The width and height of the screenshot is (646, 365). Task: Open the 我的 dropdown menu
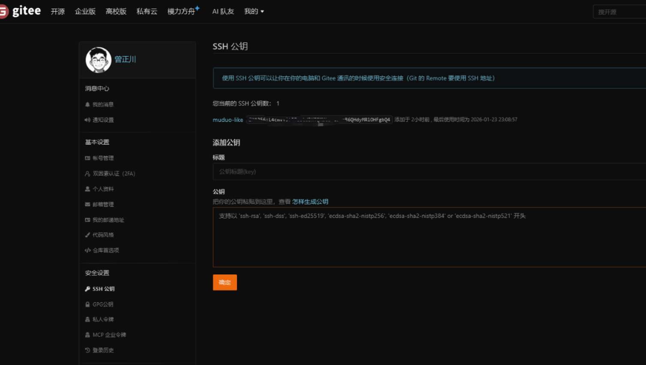pos(254,12)
